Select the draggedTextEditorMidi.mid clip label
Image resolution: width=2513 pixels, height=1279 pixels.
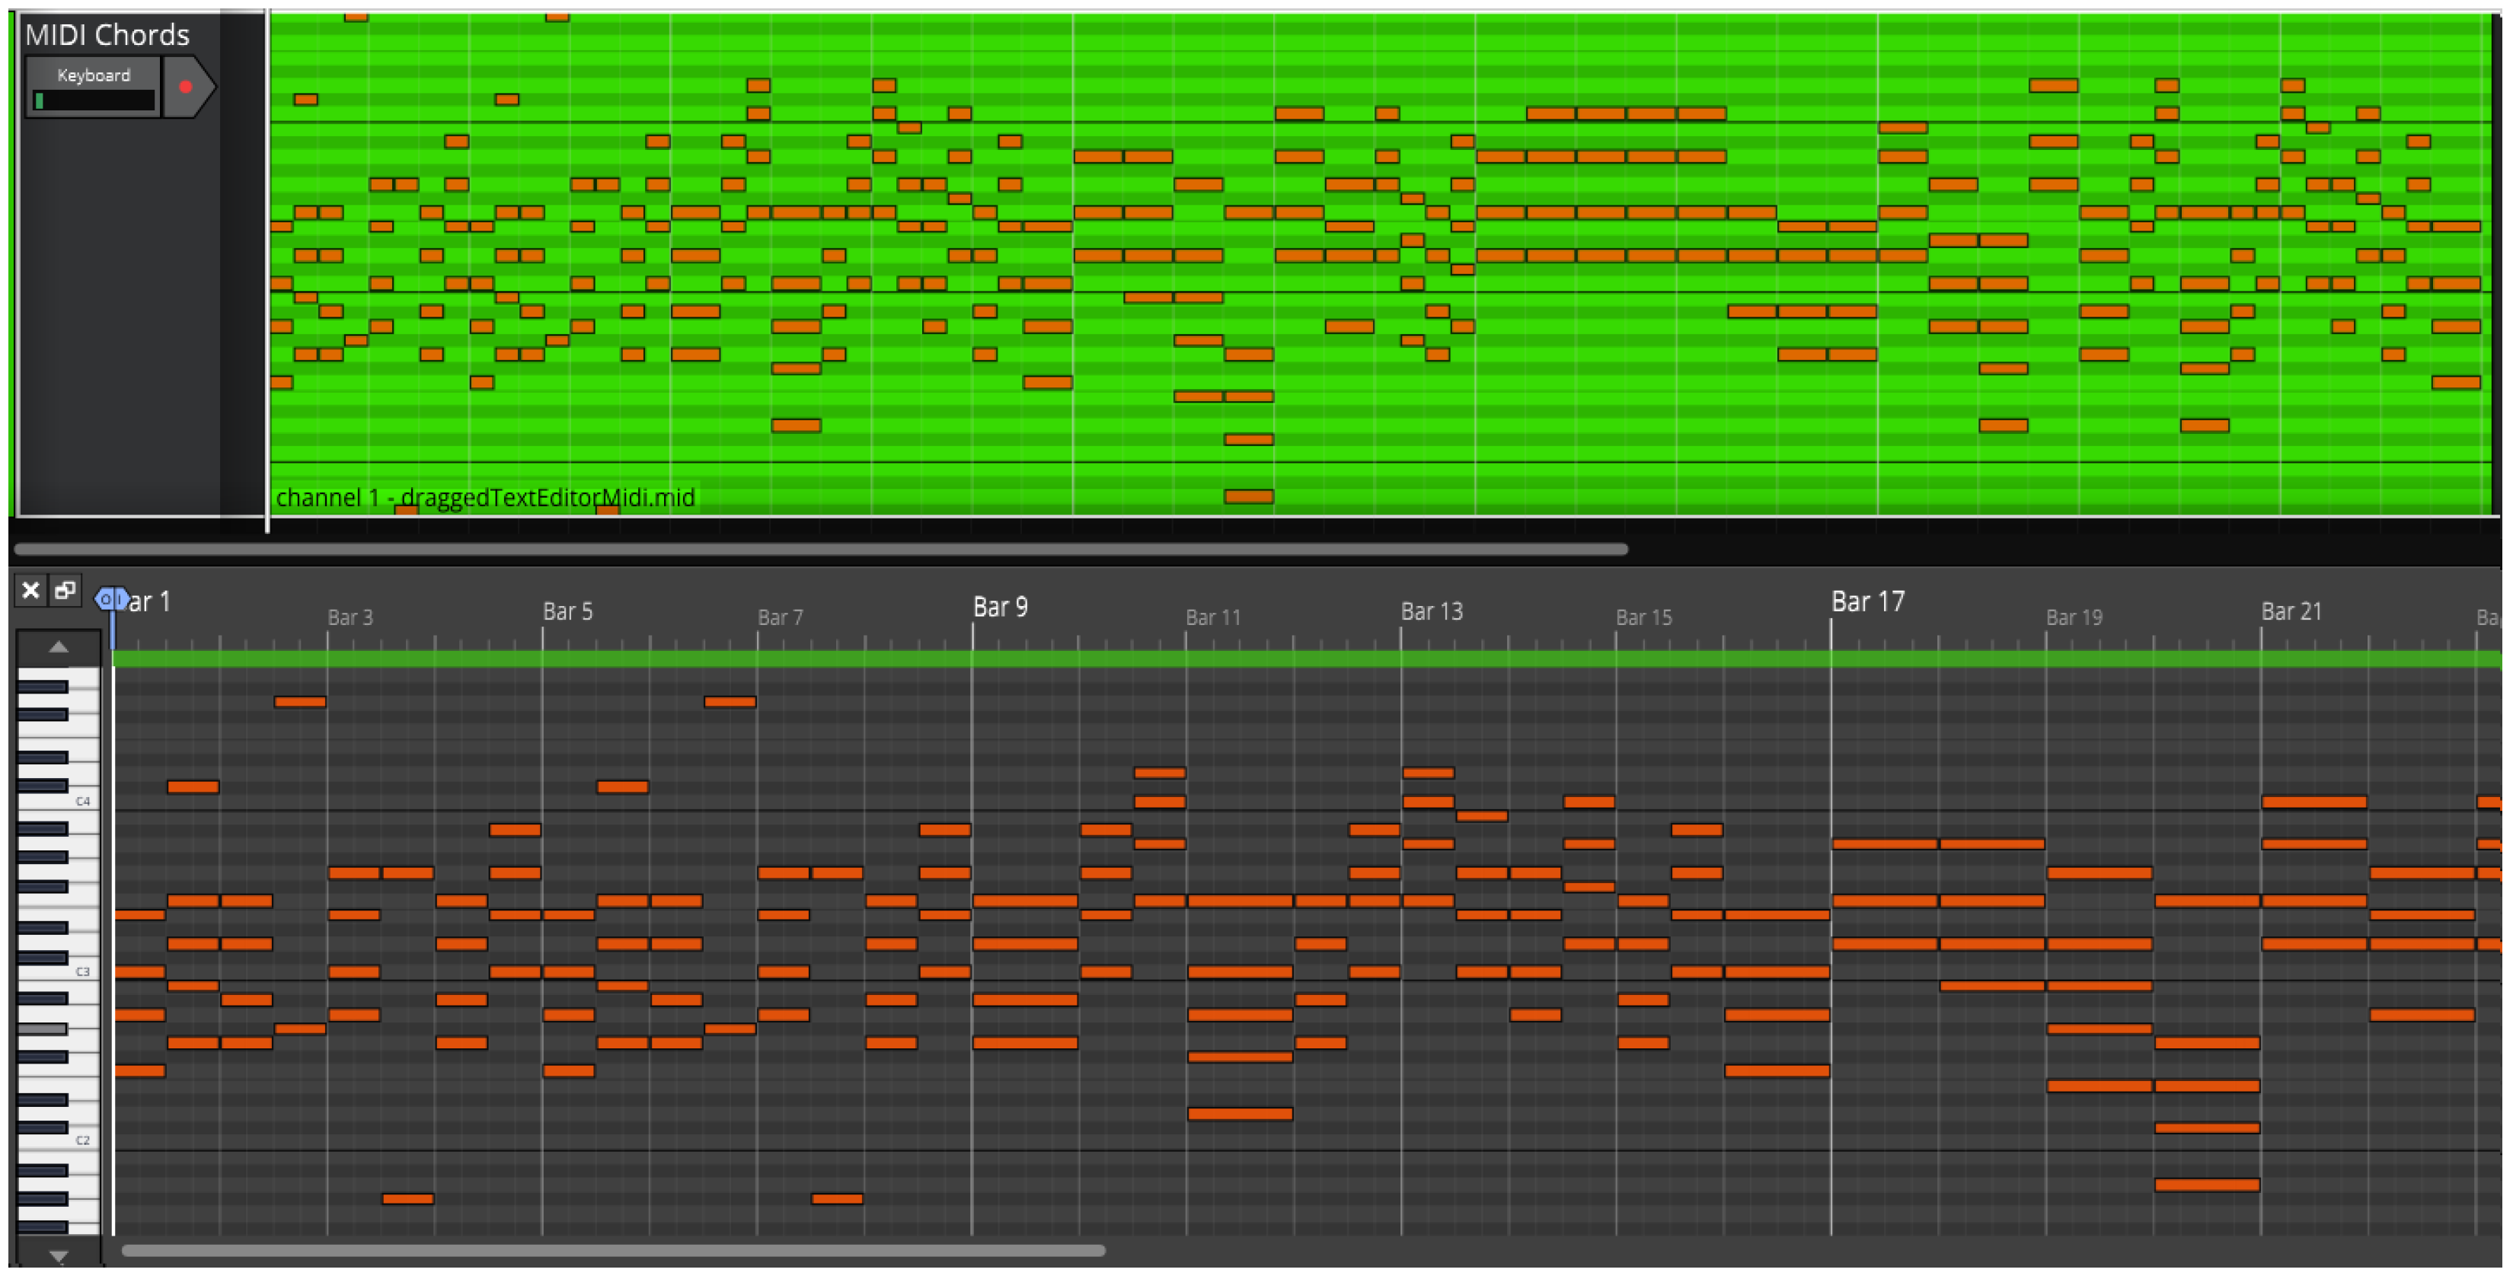(x=485, y=499)
